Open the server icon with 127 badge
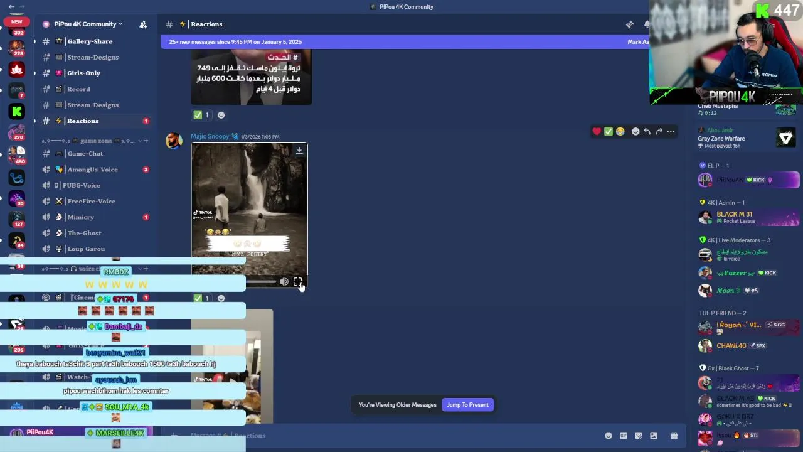 point(17,219)
